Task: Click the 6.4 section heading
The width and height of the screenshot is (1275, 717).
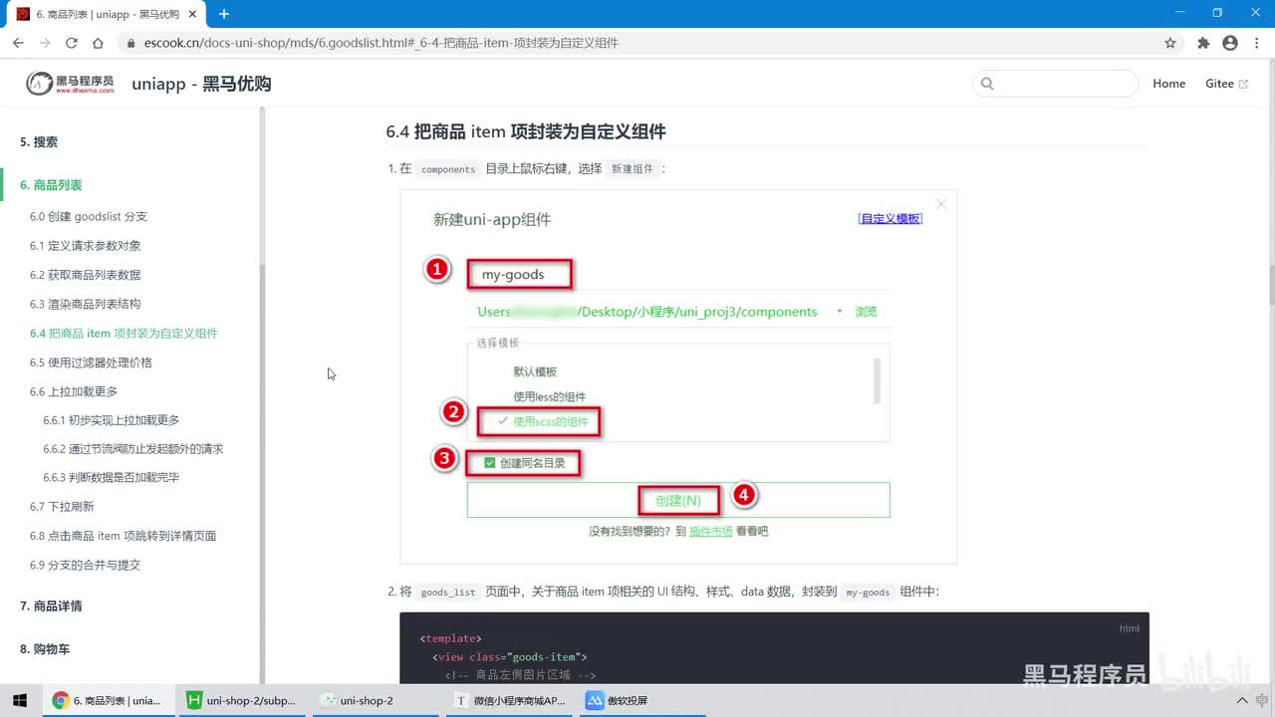Action: point(526,131)
